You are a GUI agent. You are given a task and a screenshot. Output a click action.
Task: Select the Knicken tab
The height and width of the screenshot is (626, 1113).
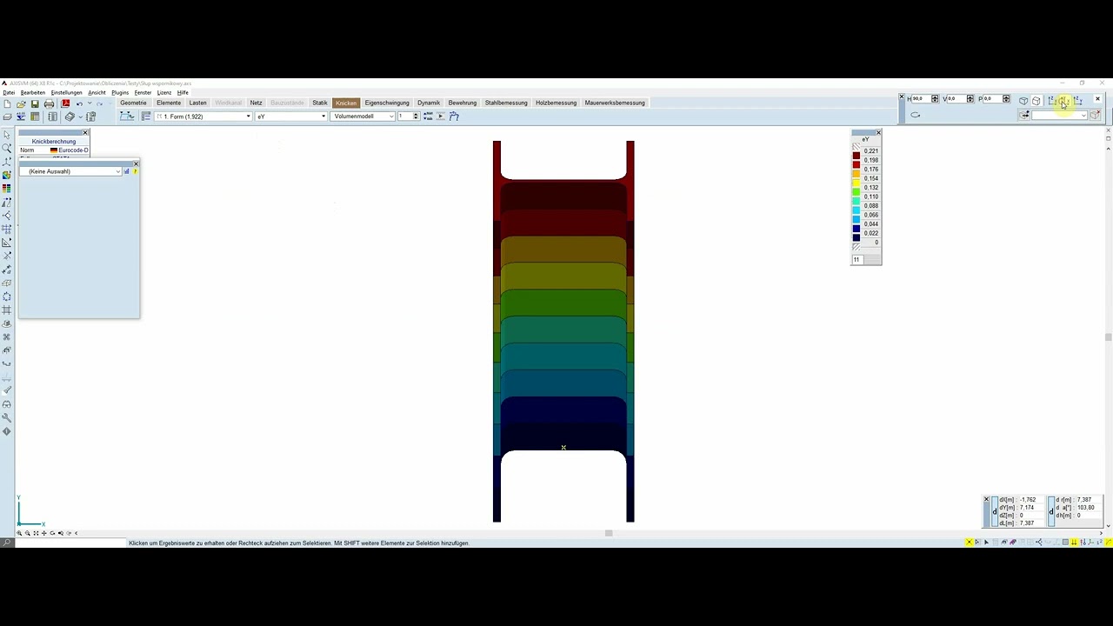tap(346, 103)
